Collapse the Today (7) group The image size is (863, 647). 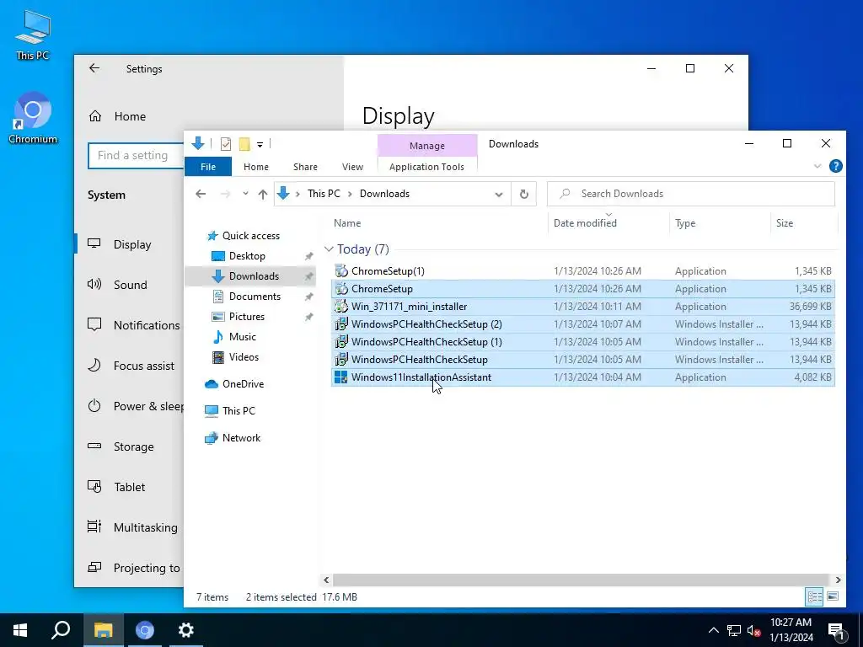point(329,249)
